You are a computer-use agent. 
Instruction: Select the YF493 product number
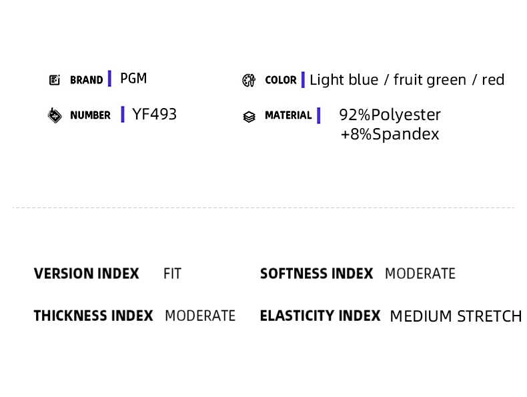click(154, 114)
